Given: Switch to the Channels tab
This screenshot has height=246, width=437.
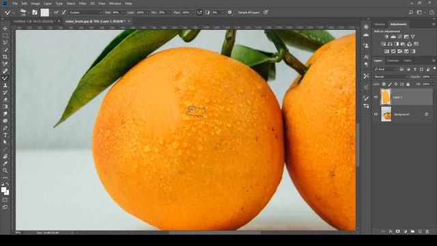Looking at the screenshot, I should [x=393, y=61].
